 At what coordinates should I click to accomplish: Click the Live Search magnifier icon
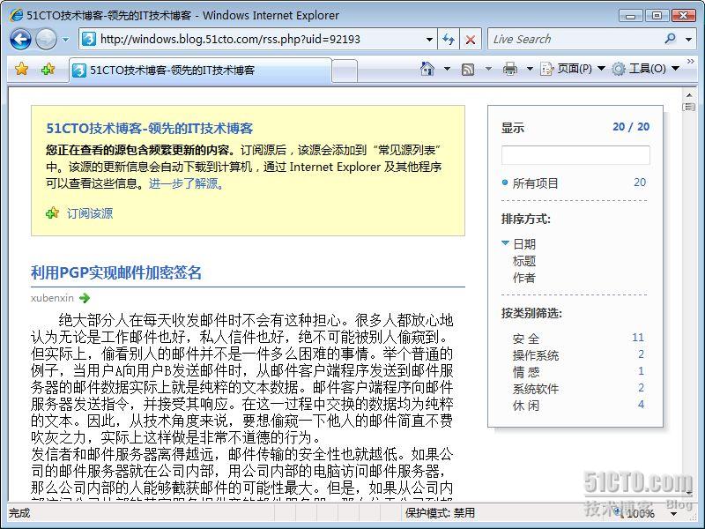coord(670,39)
